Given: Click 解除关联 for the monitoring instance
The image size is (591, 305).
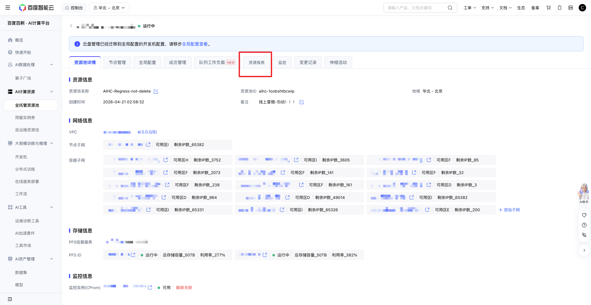Looking at the screenshot, I should pos(184,288).
